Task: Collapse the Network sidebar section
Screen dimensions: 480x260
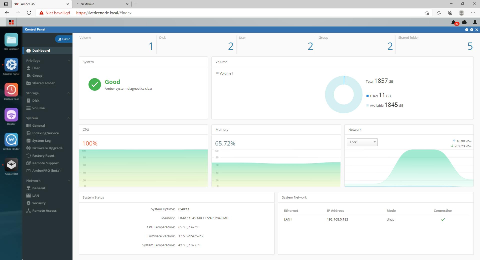Action: (x=69, y=180)
